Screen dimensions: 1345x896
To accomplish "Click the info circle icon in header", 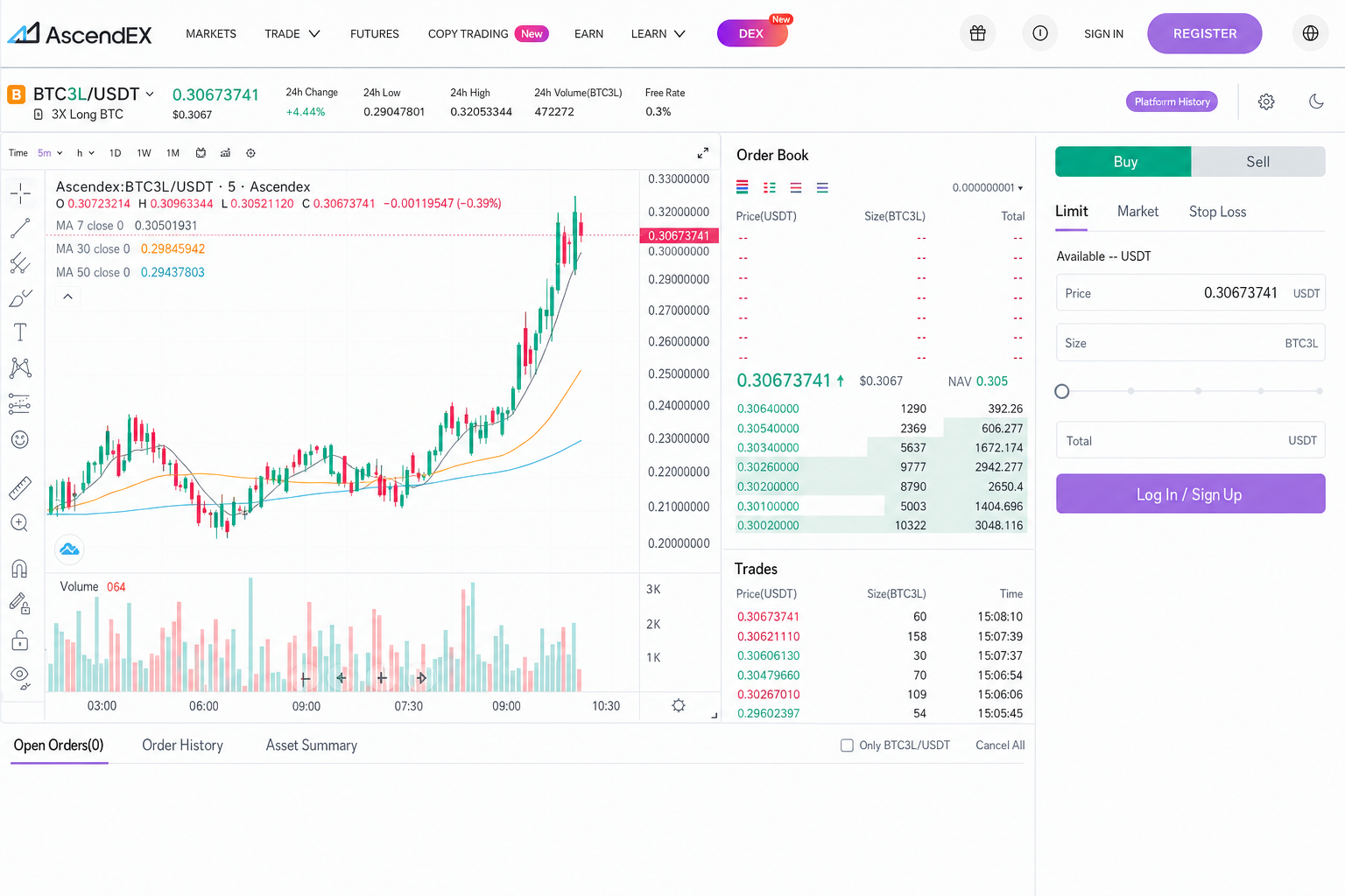I will click(x=1040, y=33).
